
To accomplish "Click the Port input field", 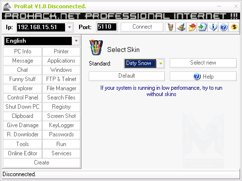I will pos(107,27).
